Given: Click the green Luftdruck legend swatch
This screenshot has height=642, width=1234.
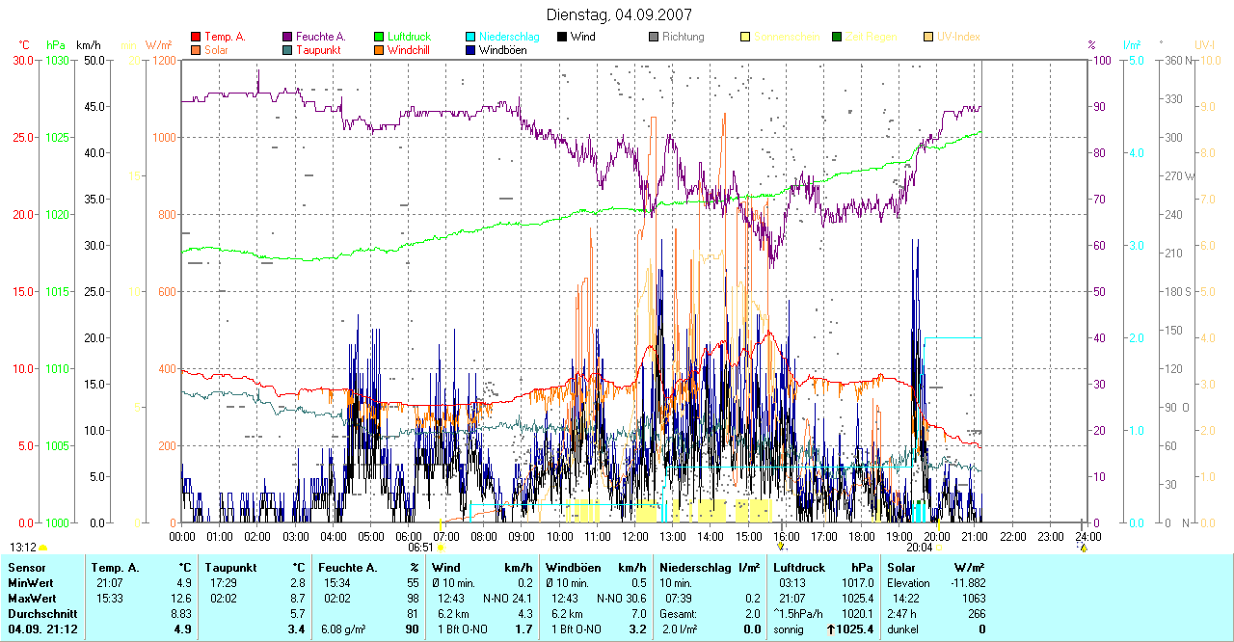Looking at the screenshot, I should (x=380, y=37).
